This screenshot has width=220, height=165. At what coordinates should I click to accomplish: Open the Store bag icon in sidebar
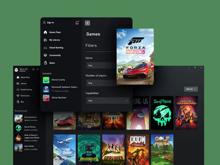(x=45, y=63)
